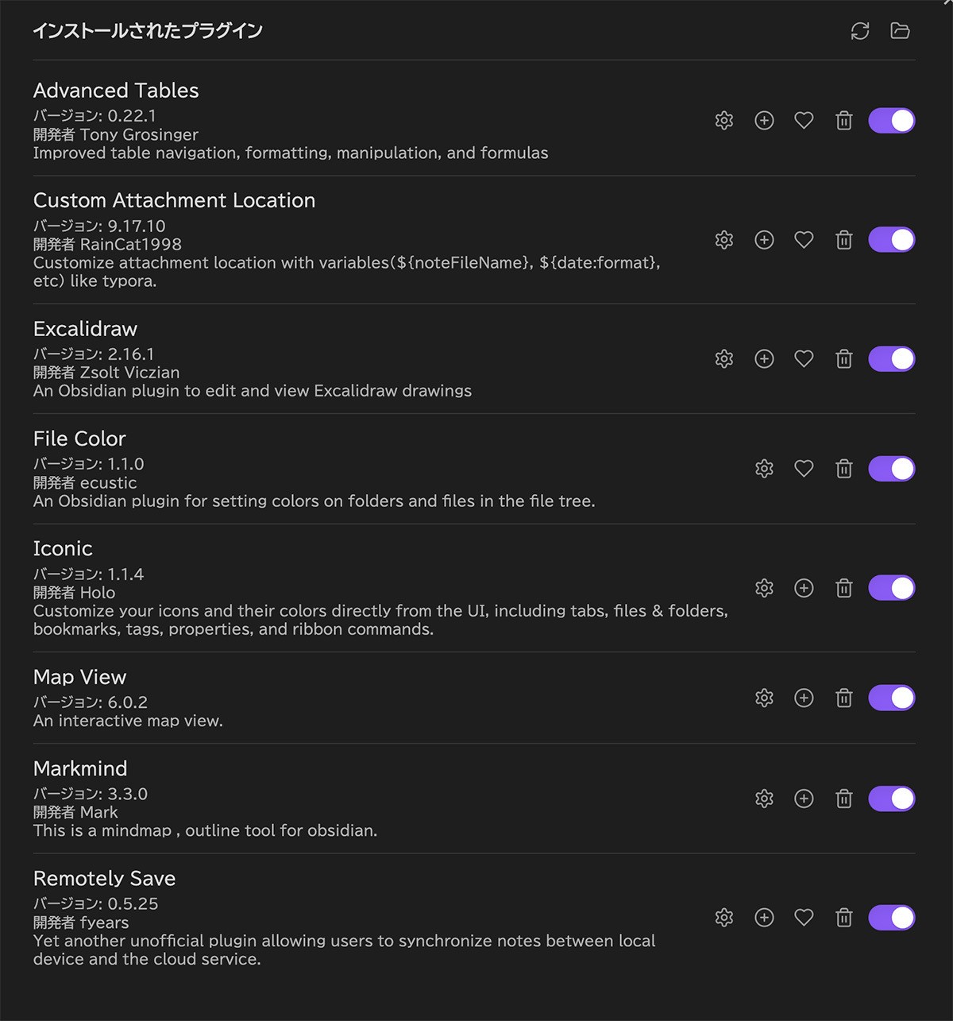Viewport: 953px width, 1021px height.
Task: Toggle off the Remotely Save plugin
Action: tap(891, 918)
